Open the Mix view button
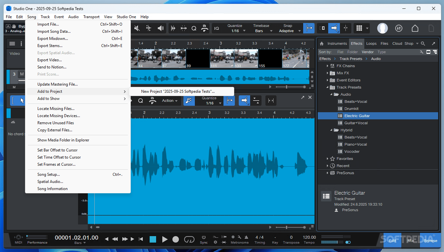This screenshot has height=252, width=444. pos(411,241)
